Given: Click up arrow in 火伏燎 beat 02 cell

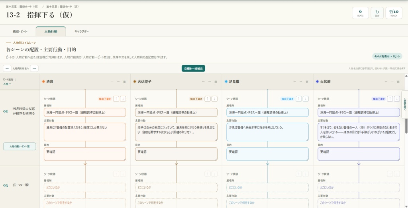Looking at the screenshot, I should click(x=390, y=99).
